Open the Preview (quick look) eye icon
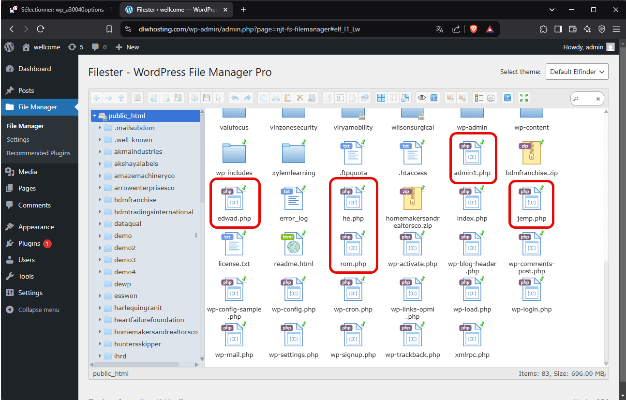The height and width of the screenshot is (400, 626). [x=421, y=98]
